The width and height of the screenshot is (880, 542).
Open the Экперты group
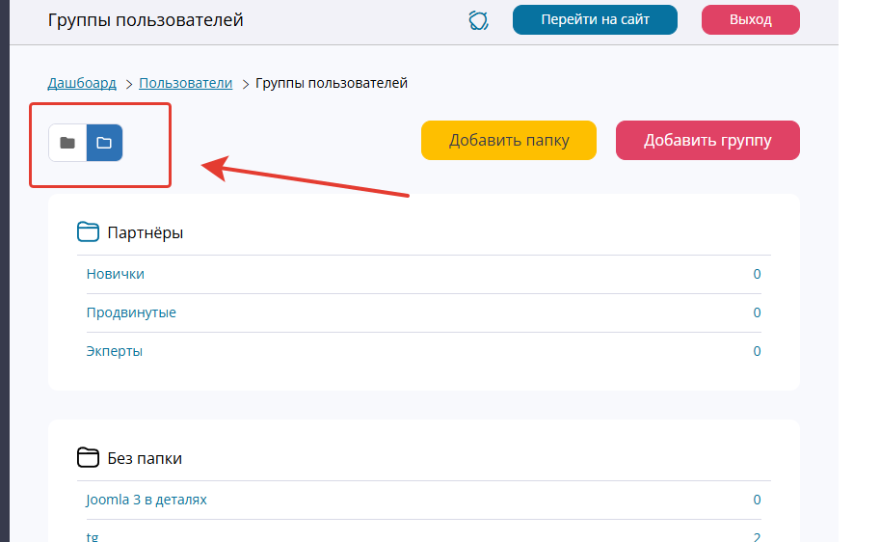115,351
